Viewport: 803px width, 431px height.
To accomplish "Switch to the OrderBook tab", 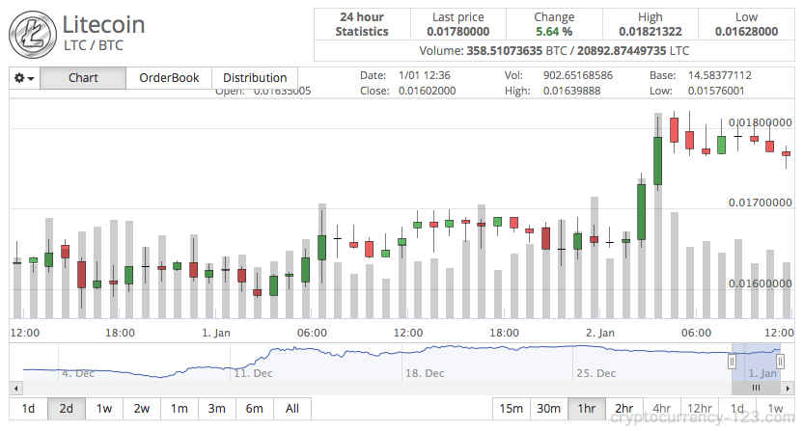I will click(x=169, y=78).
